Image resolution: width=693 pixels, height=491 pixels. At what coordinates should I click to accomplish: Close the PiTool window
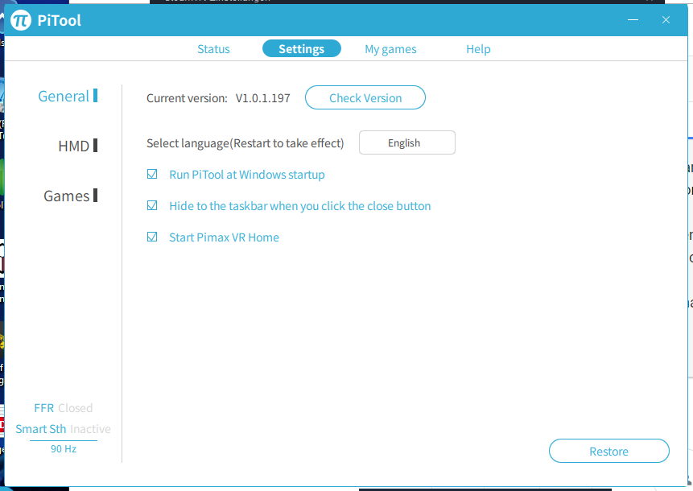(666, 20)
